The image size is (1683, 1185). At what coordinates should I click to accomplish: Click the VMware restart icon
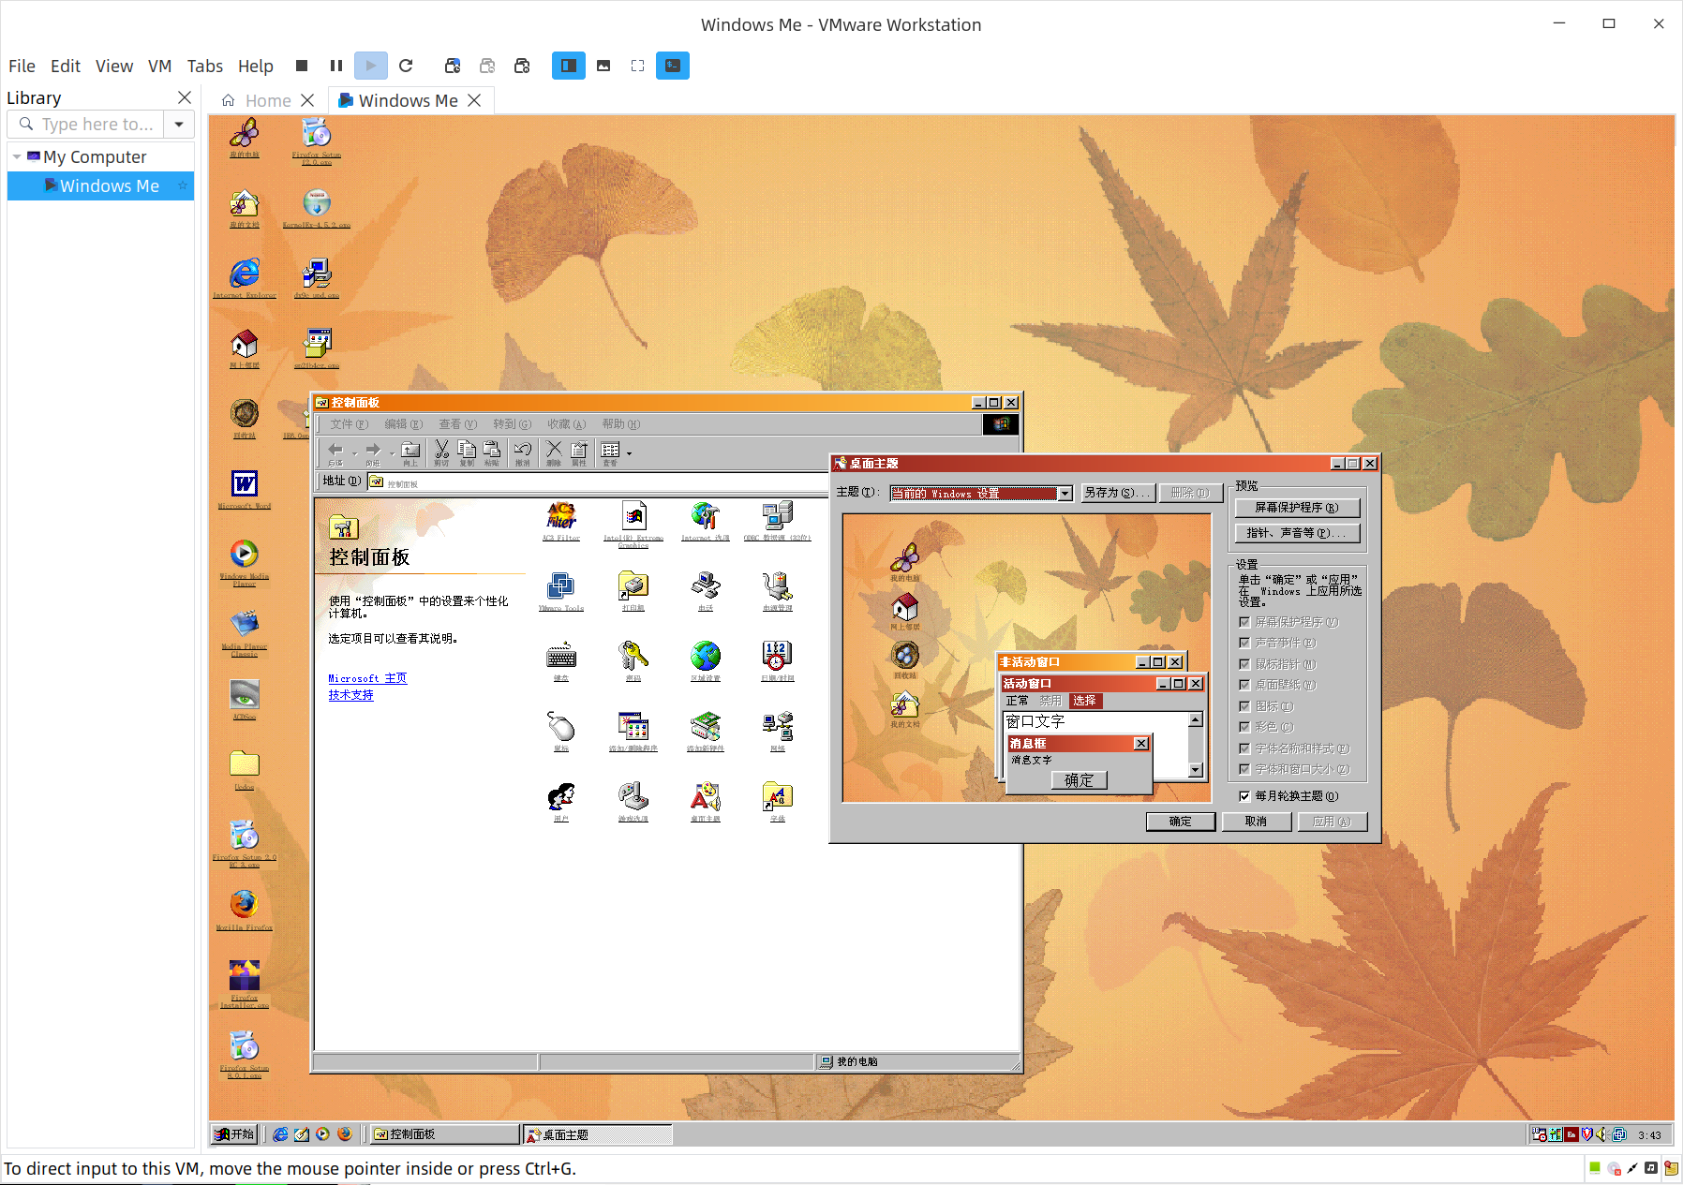coord(406,66)
